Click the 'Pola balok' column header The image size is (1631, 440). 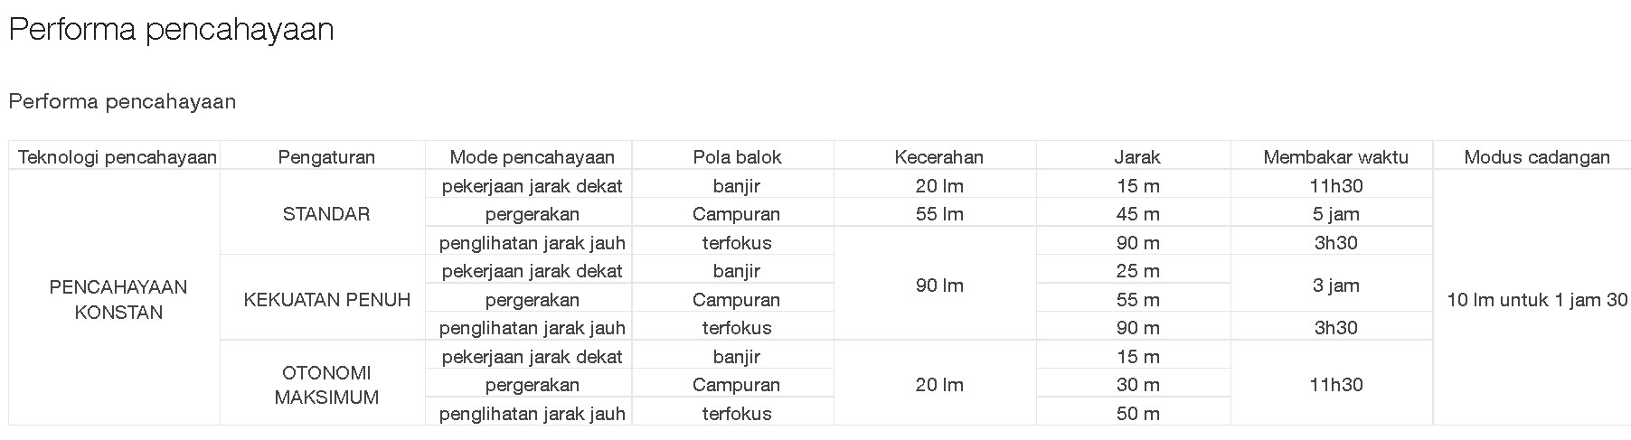[x=737, y=157]
